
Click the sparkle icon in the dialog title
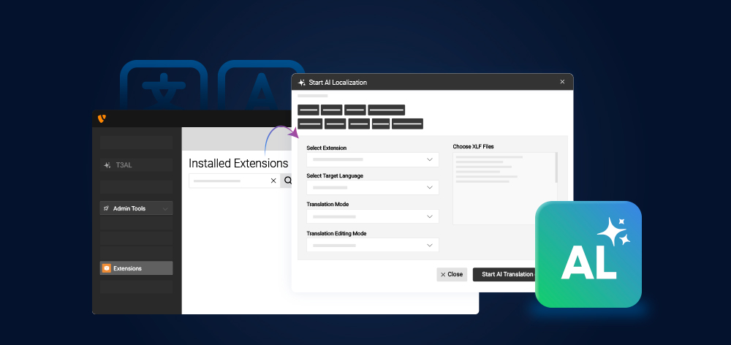302,83
